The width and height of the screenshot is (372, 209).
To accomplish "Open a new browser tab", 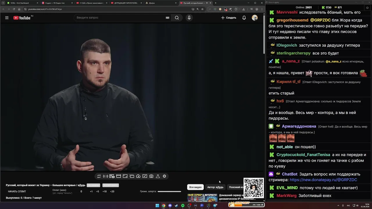I will [215, 3].
